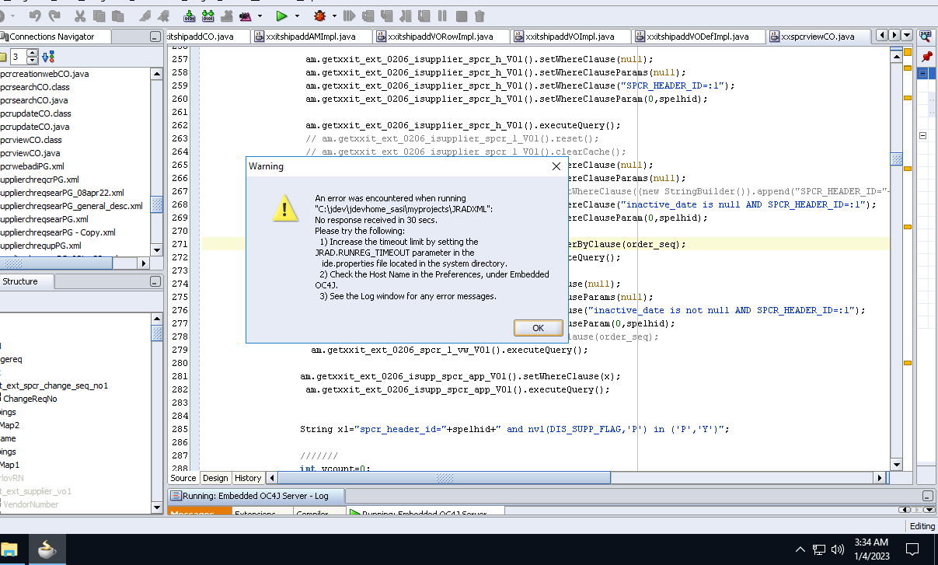Open the JDeveloper taskbar icon
This screenshot has width=938, height=565.
[47, 549]
